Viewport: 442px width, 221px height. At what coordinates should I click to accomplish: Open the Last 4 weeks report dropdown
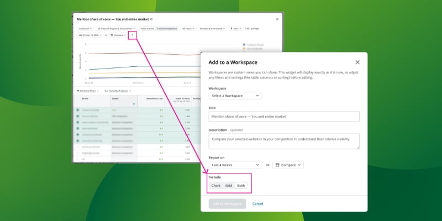click(x=235, y=165)
